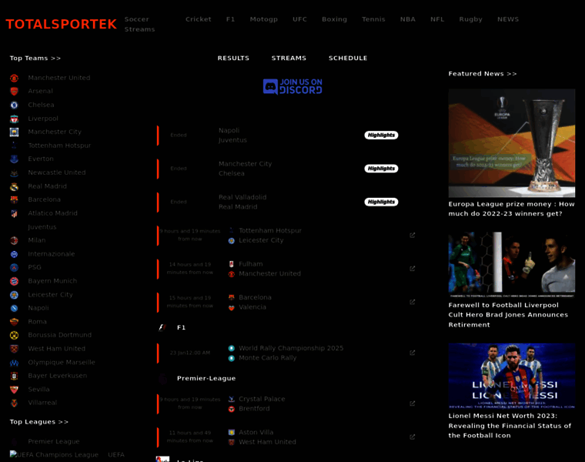Read Farewell to Football Liverpool headline
Image resolution: width=585 pixels, height=462 pixels.
tap(508, 315)
